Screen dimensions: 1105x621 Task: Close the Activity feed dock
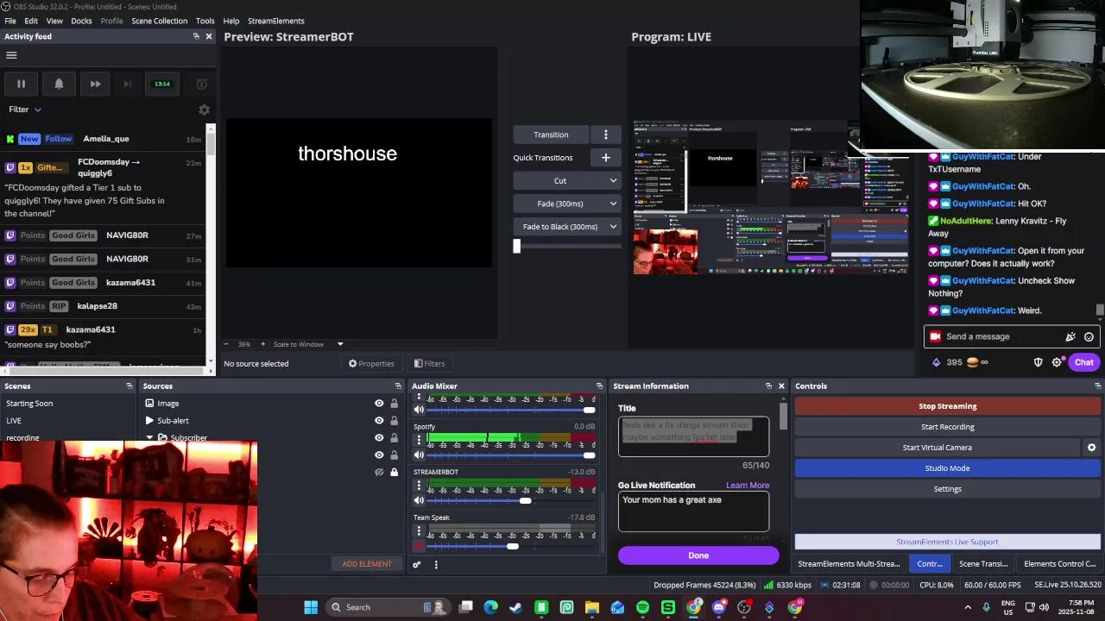(208, 36)
